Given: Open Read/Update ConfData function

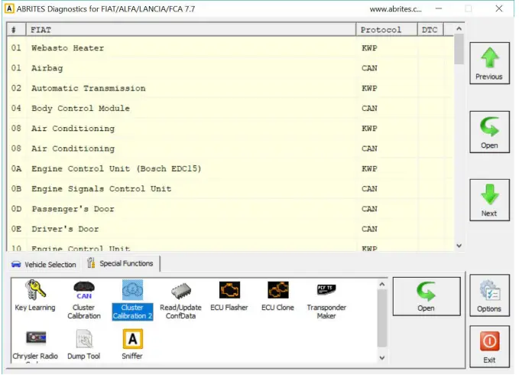Looking at the screenshot, I should tap(180, 301).
